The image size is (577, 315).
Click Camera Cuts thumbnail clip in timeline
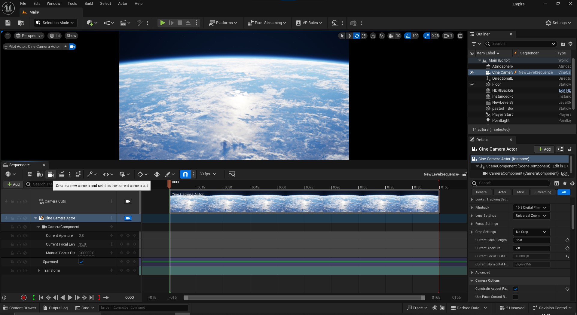(304, 201)
